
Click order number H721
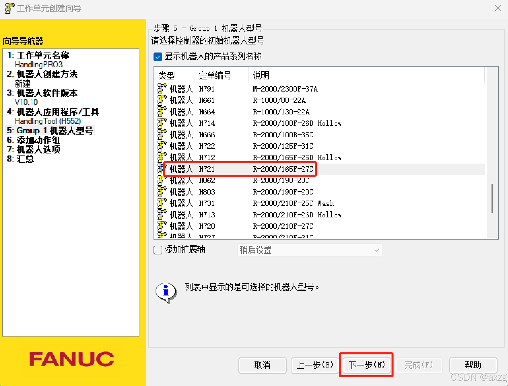pos(207,169)
